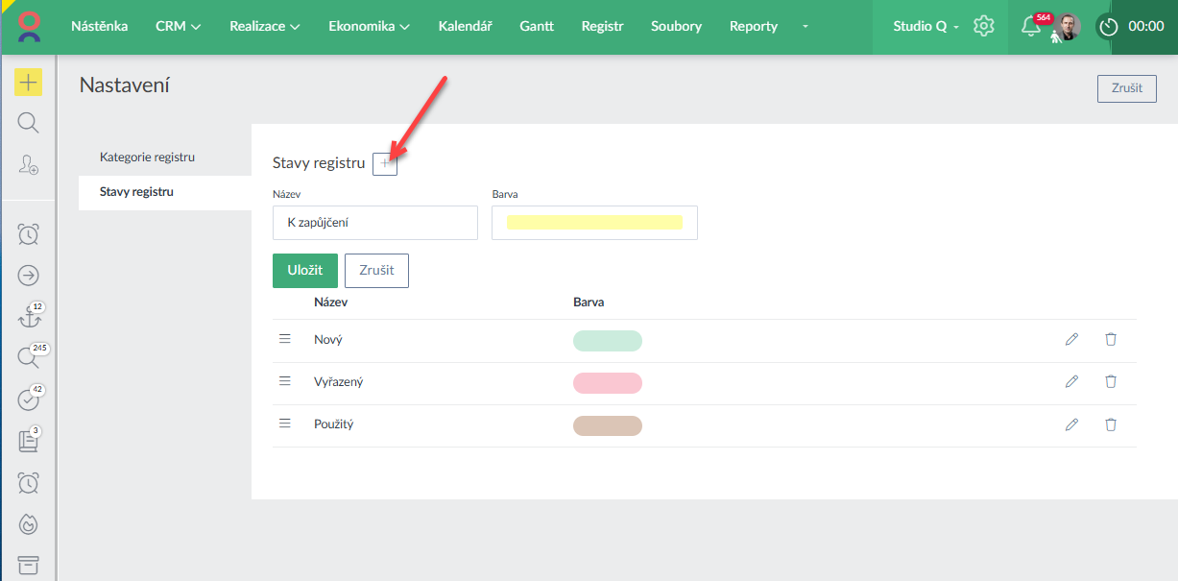The image size is (1178, 581).
Task: Open the yellow Barva color picker field
Action: tap(594, 223)
